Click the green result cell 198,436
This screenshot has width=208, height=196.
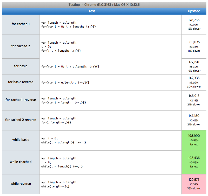[x=194, y=162]
